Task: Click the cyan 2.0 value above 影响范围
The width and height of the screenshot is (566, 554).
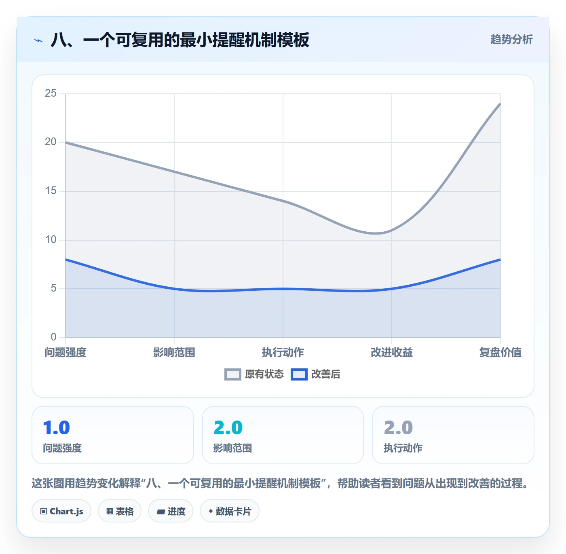Action: tap(228, 428)
